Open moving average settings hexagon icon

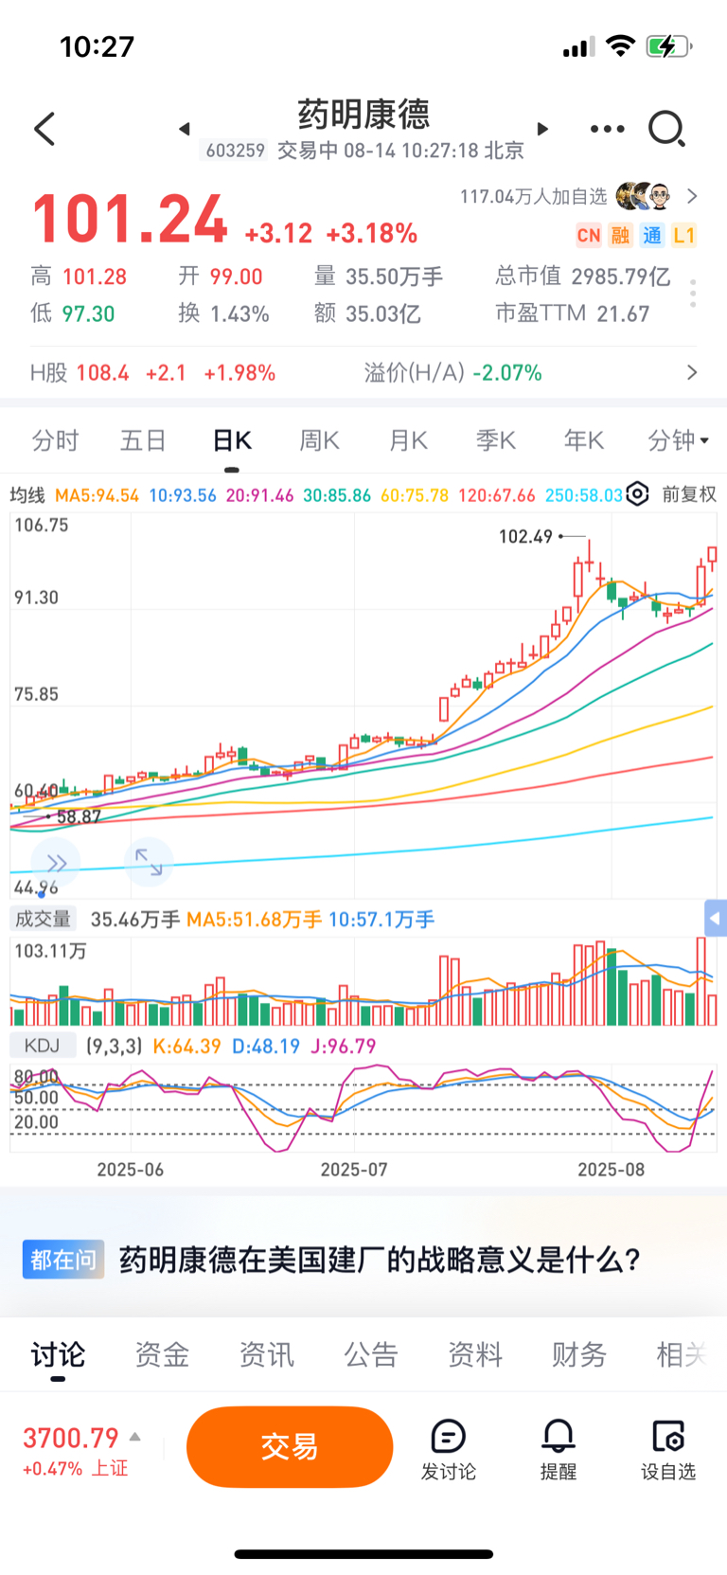tap(638, 493)
